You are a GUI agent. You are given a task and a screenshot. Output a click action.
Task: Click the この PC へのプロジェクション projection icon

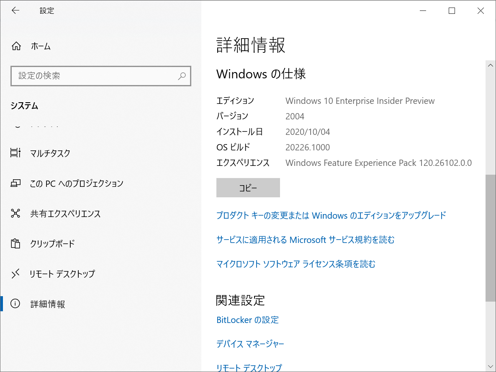(15, 183)
